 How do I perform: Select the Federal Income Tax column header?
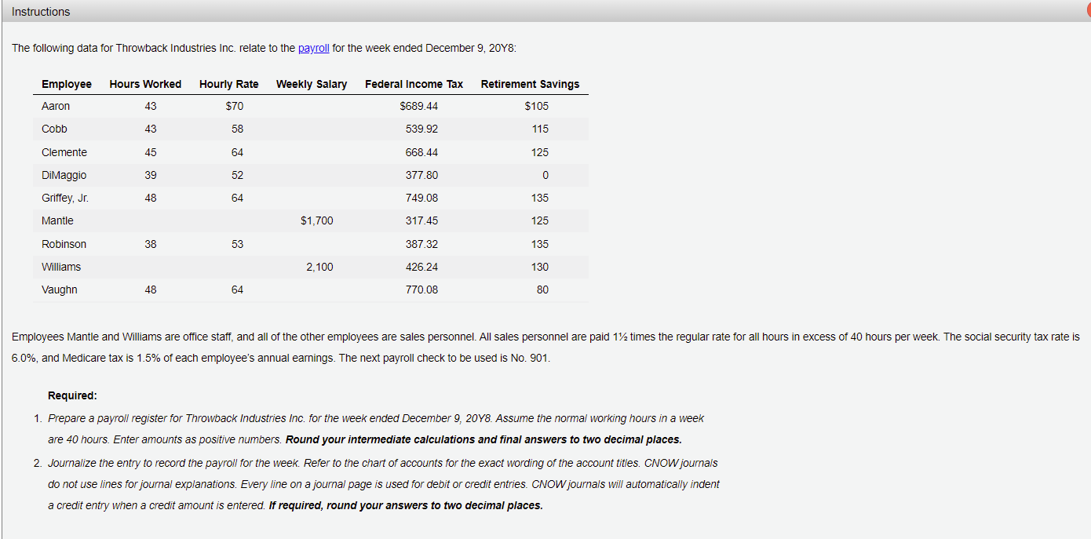[x=414, y=84]
